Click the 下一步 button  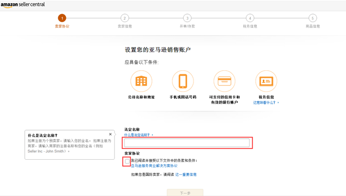coord(185,193)
